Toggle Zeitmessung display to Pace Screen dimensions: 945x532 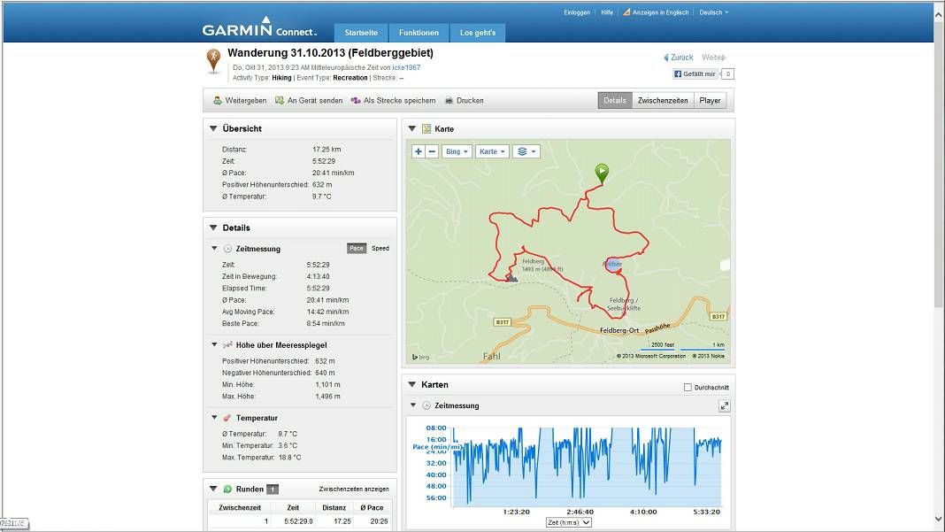(357, 249)
